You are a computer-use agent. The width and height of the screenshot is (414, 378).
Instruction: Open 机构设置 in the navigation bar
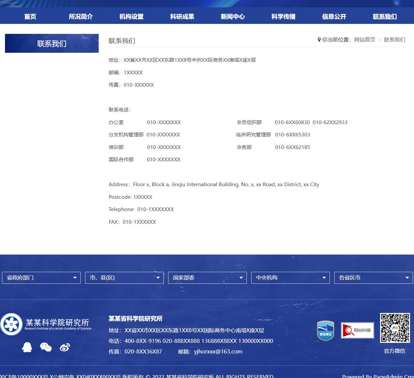132,17
